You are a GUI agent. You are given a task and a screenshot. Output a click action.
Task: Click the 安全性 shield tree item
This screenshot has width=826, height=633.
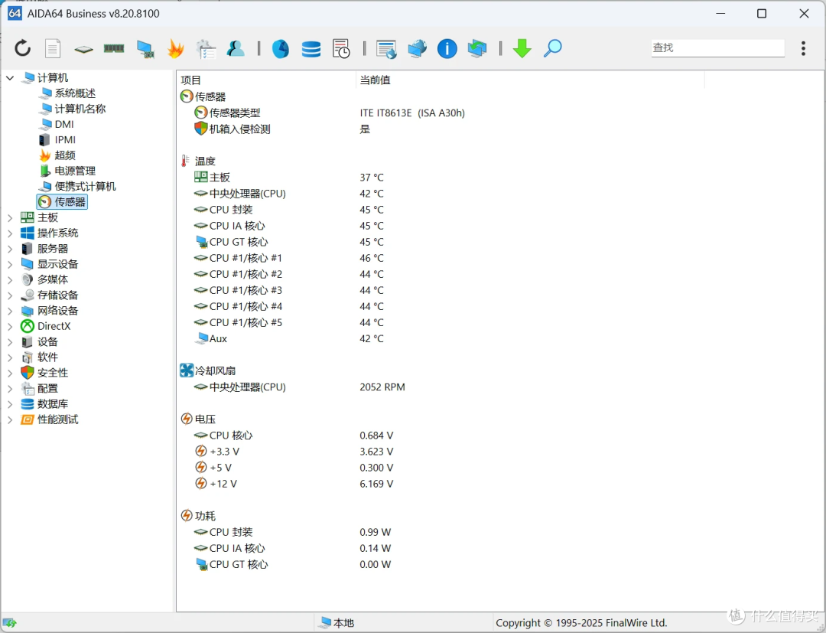click(x=53, y=373)
